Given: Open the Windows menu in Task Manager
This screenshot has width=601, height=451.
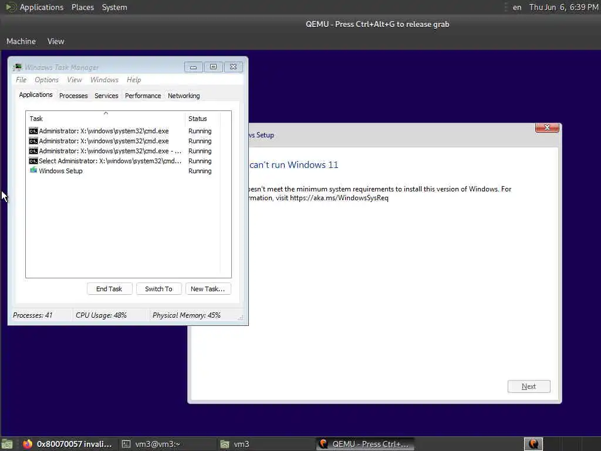Looking at the screenshot, I should (104, 80).
